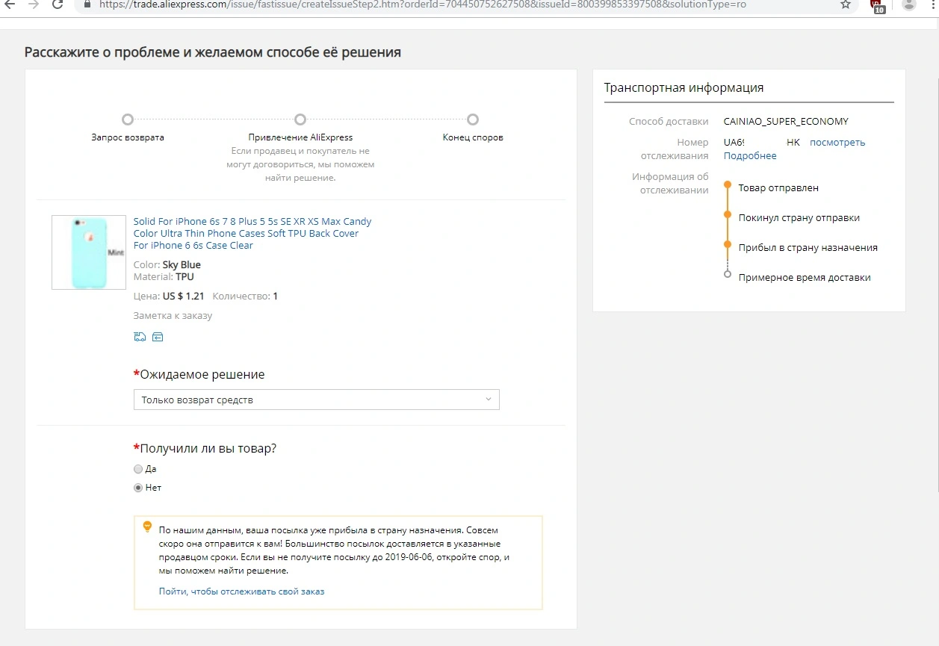Click the 'Получили ли вы товар?' label

(208, 449)
